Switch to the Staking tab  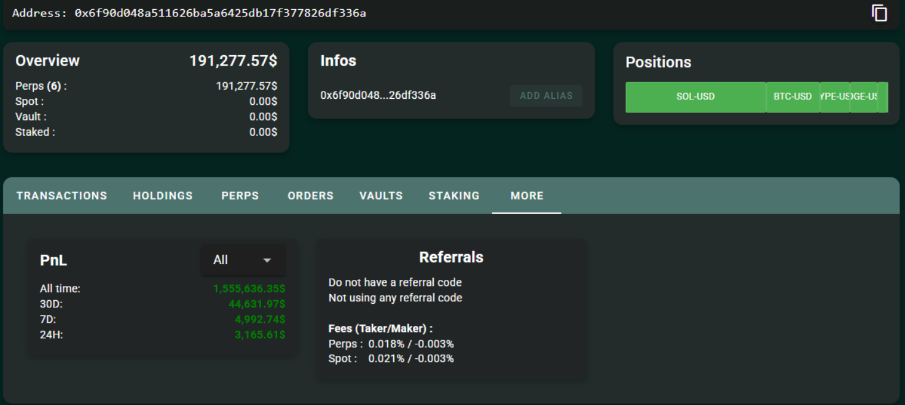(454, 196)
